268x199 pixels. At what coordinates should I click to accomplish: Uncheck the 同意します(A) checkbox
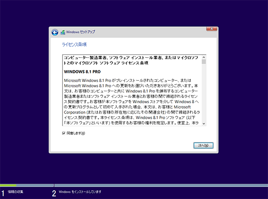(63, 133)
